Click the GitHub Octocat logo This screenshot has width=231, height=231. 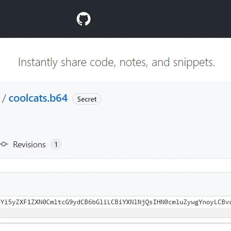pyautogui.click(x=84, y=19)
